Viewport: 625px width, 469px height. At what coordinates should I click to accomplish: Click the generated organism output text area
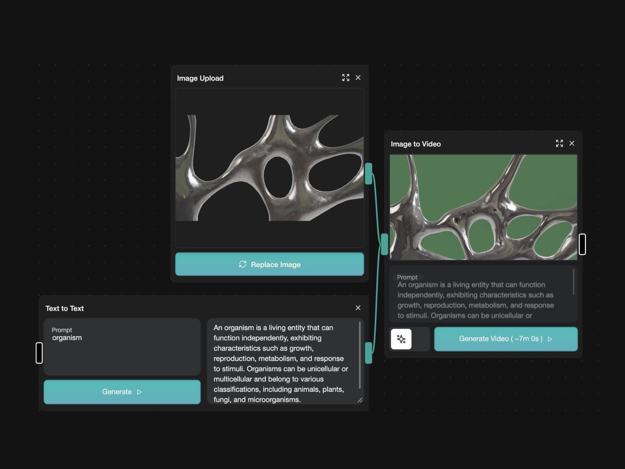pyautogui.click(x=281, y=363)
